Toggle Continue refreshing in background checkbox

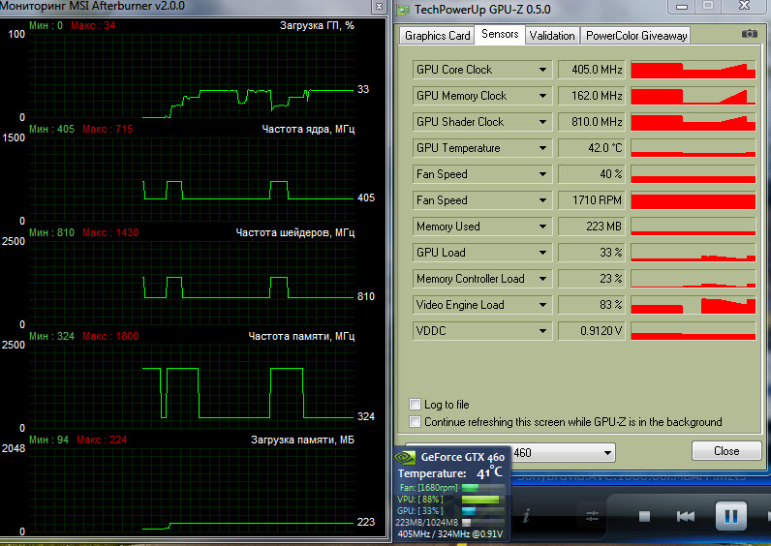click(x=416, y=422)
